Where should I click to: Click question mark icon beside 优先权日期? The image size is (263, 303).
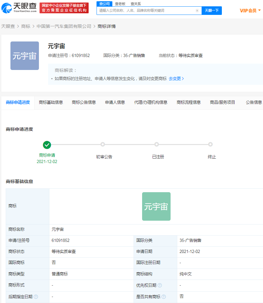(x=160, y=285)
